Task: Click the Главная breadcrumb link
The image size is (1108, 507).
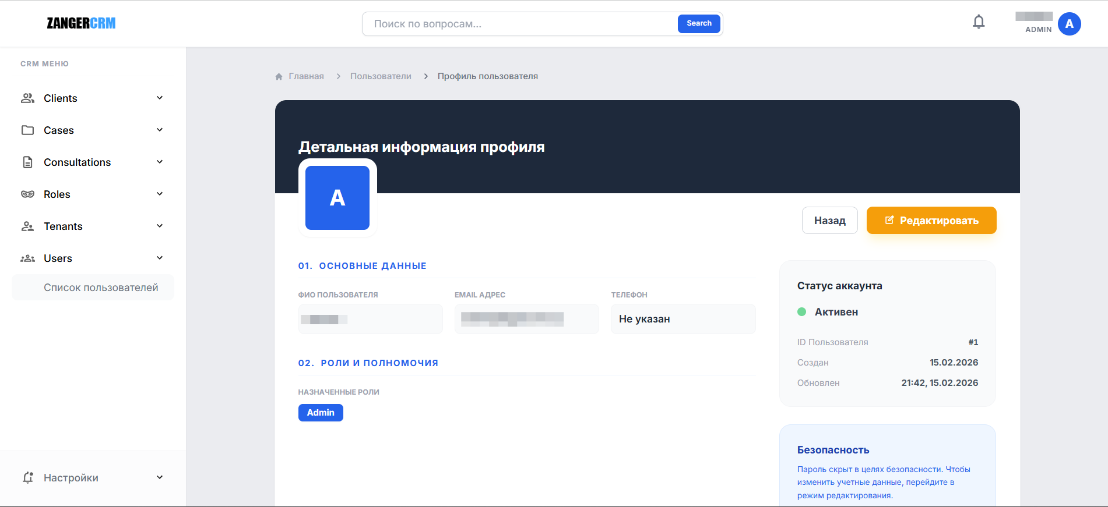Action: pyautogui.click(x=306, y=76)
